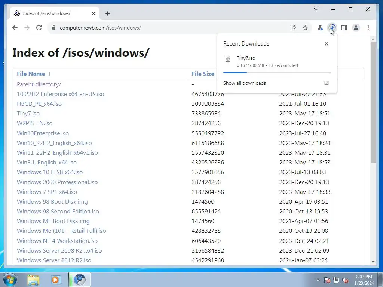Download HBCD_PE_x64.iso
The height and width of the screenshot is (287, 383).
(x=39, y=104)
